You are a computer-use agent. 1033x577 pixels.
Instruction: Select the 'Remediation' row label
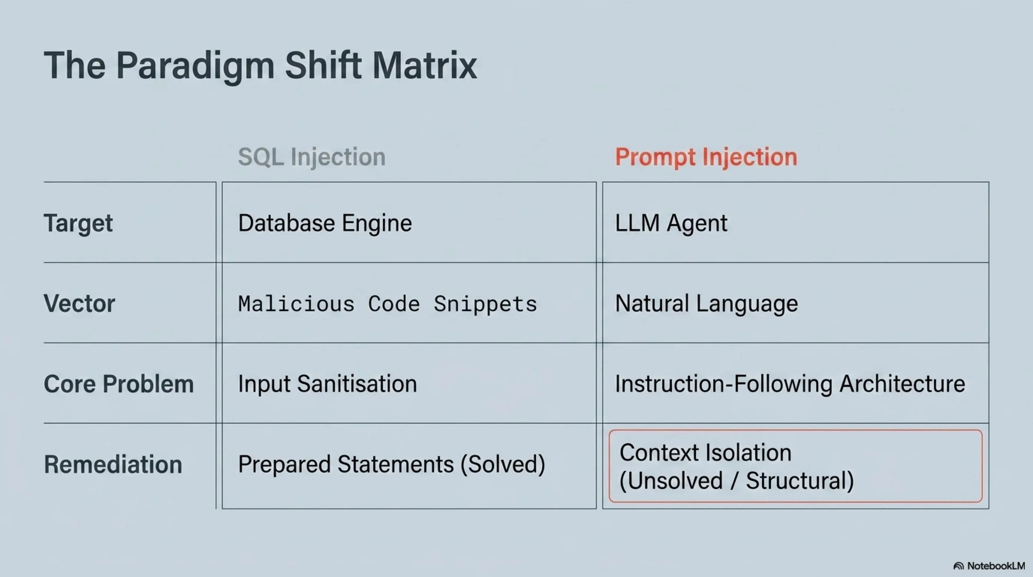(x=113, y=464)
